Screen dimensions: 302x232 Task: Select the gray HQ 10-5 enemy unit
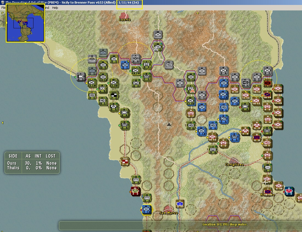pos(245,83)
